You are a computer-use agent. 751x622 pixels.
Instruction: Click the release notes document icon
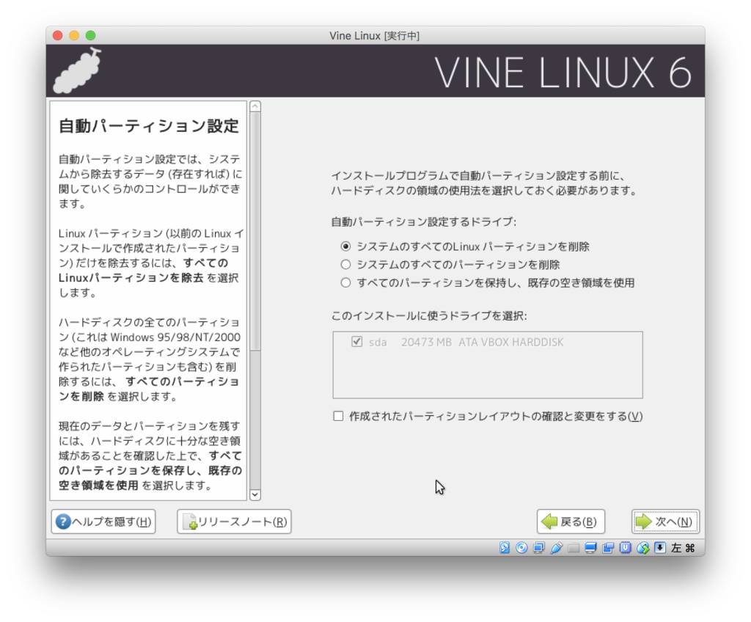point(190,522)
